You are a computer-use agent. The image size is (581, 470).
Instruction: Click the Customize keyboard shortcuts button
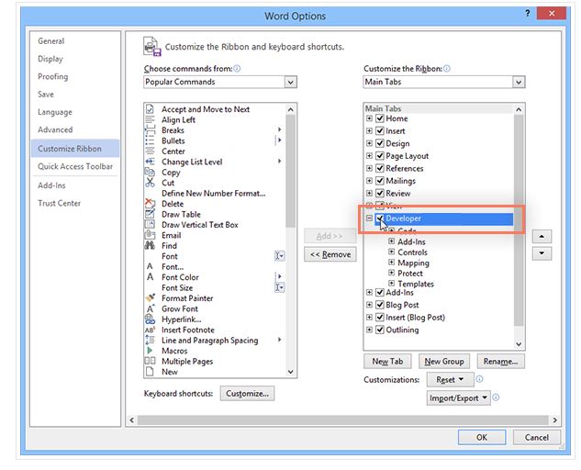coord(247,393)
